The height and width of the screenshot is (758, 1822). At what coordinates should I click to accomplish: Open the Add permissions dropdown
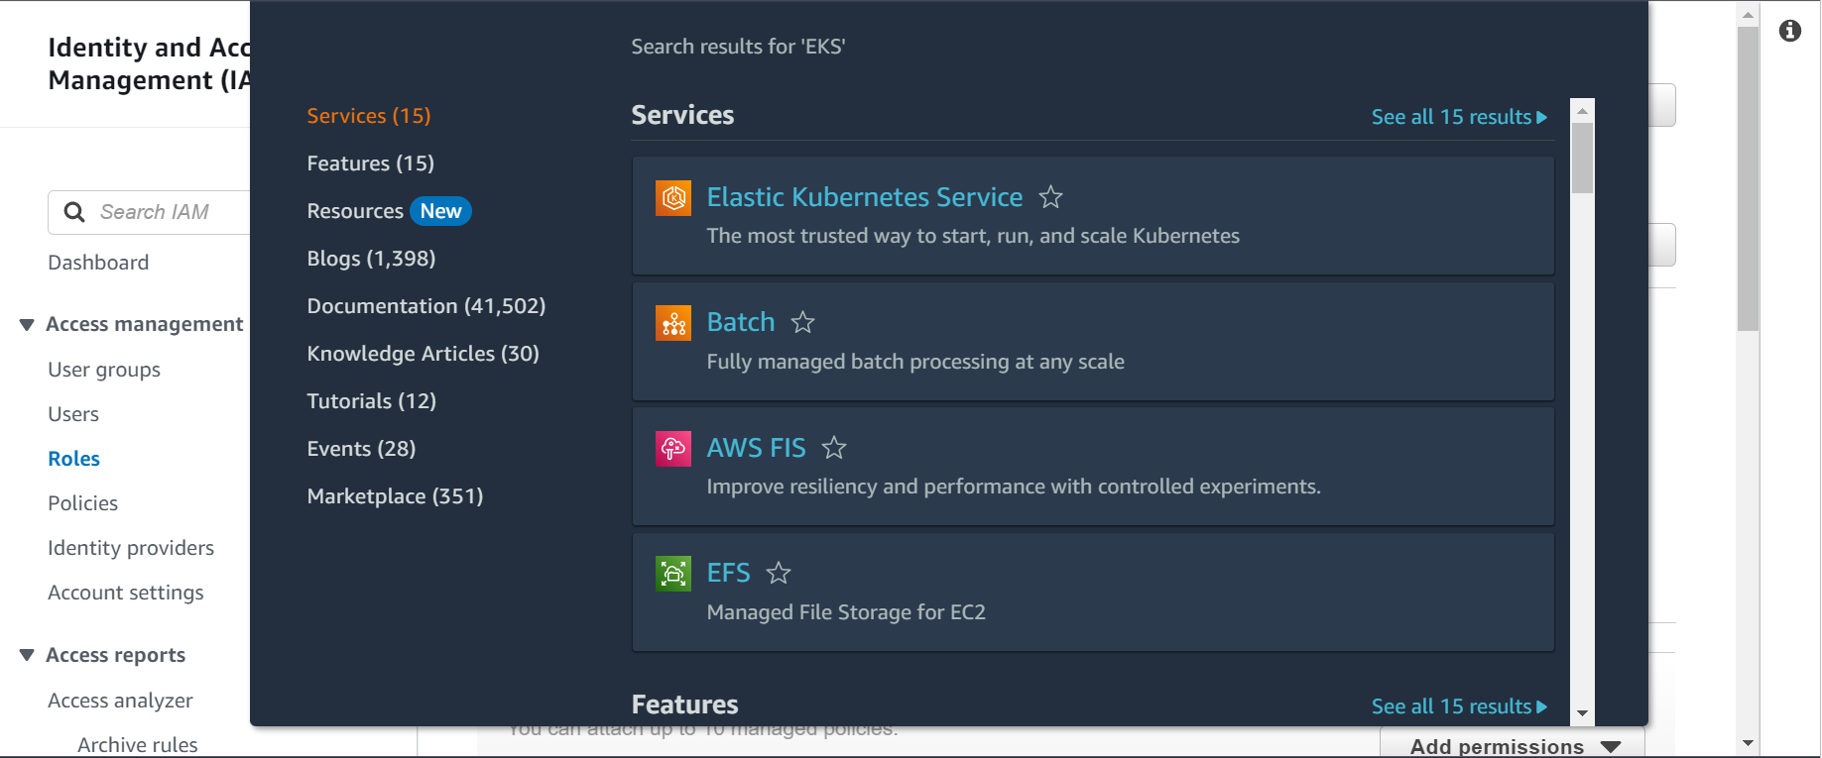coord(1513,745)
